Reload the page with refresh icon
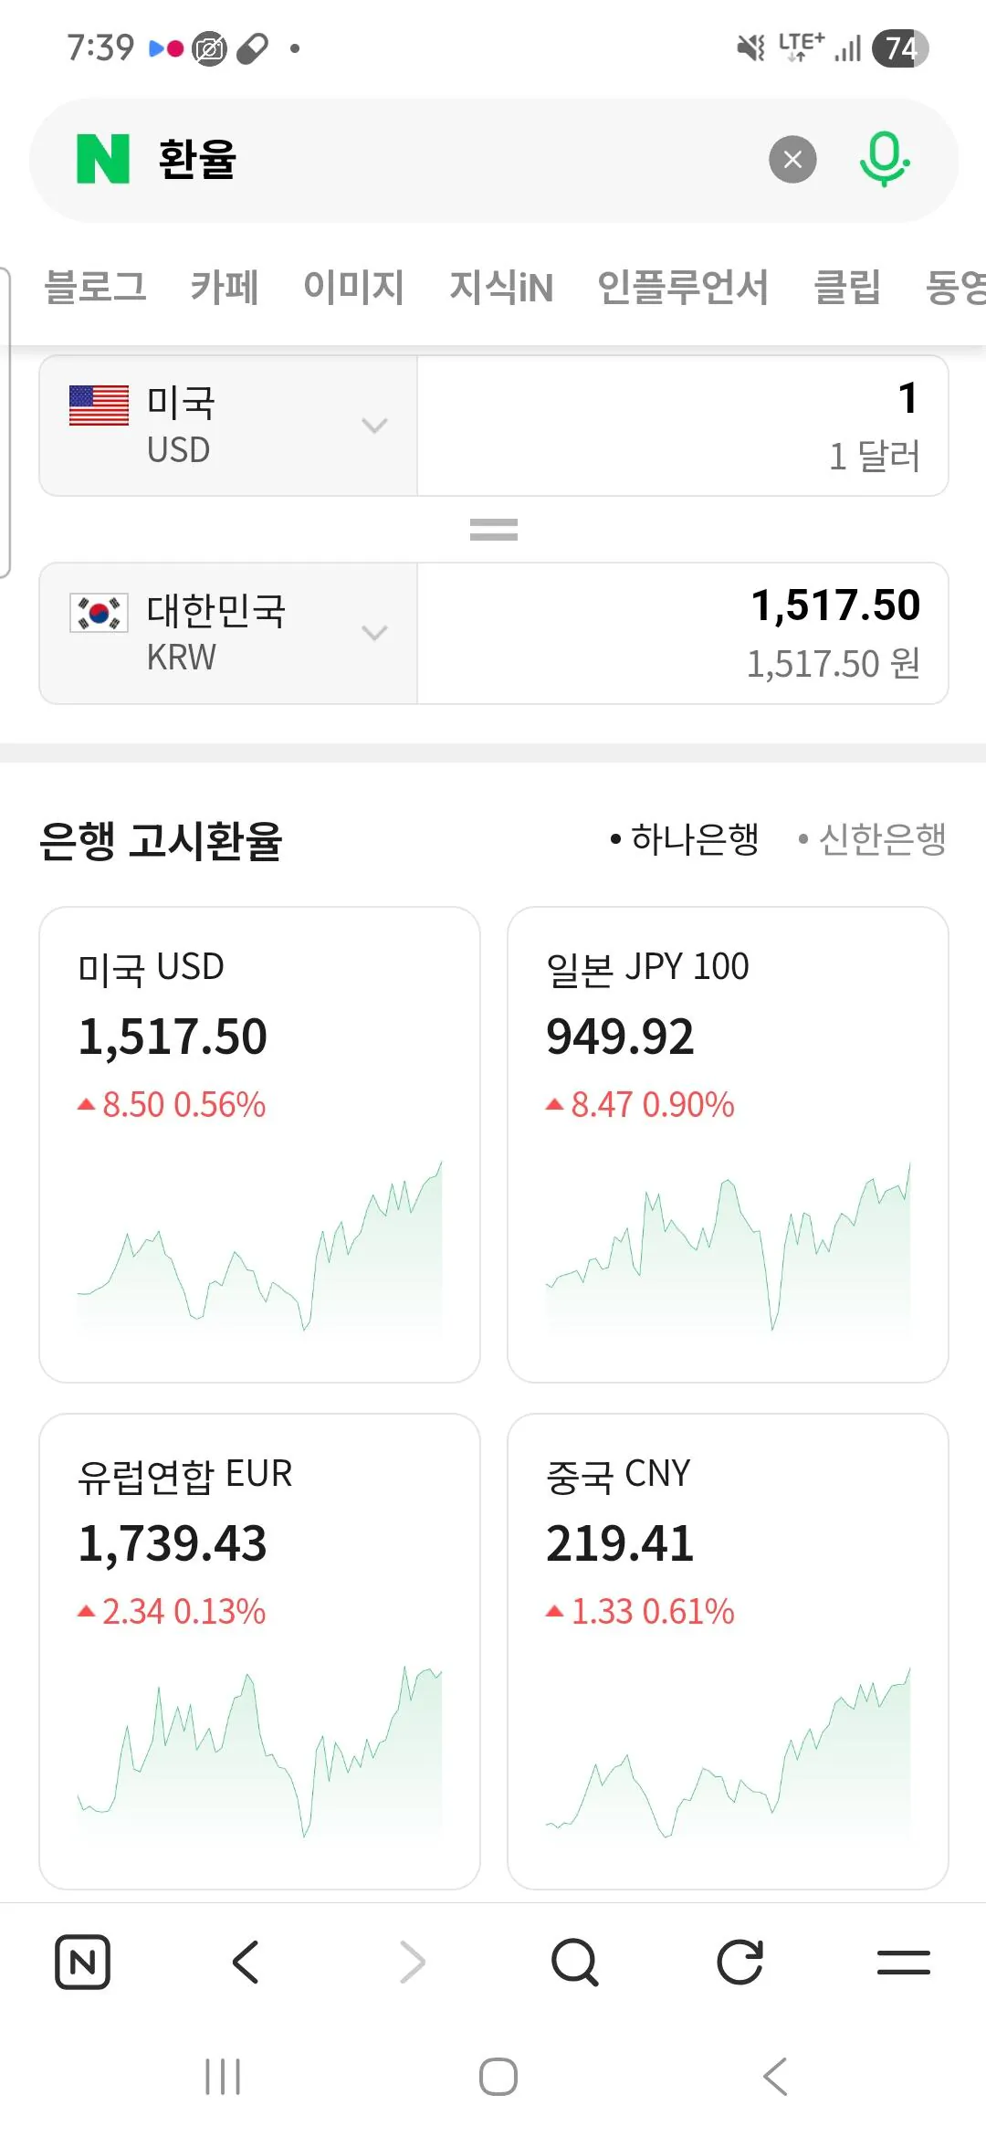Screen dimensions: 986x2137 click(739, 1962)
